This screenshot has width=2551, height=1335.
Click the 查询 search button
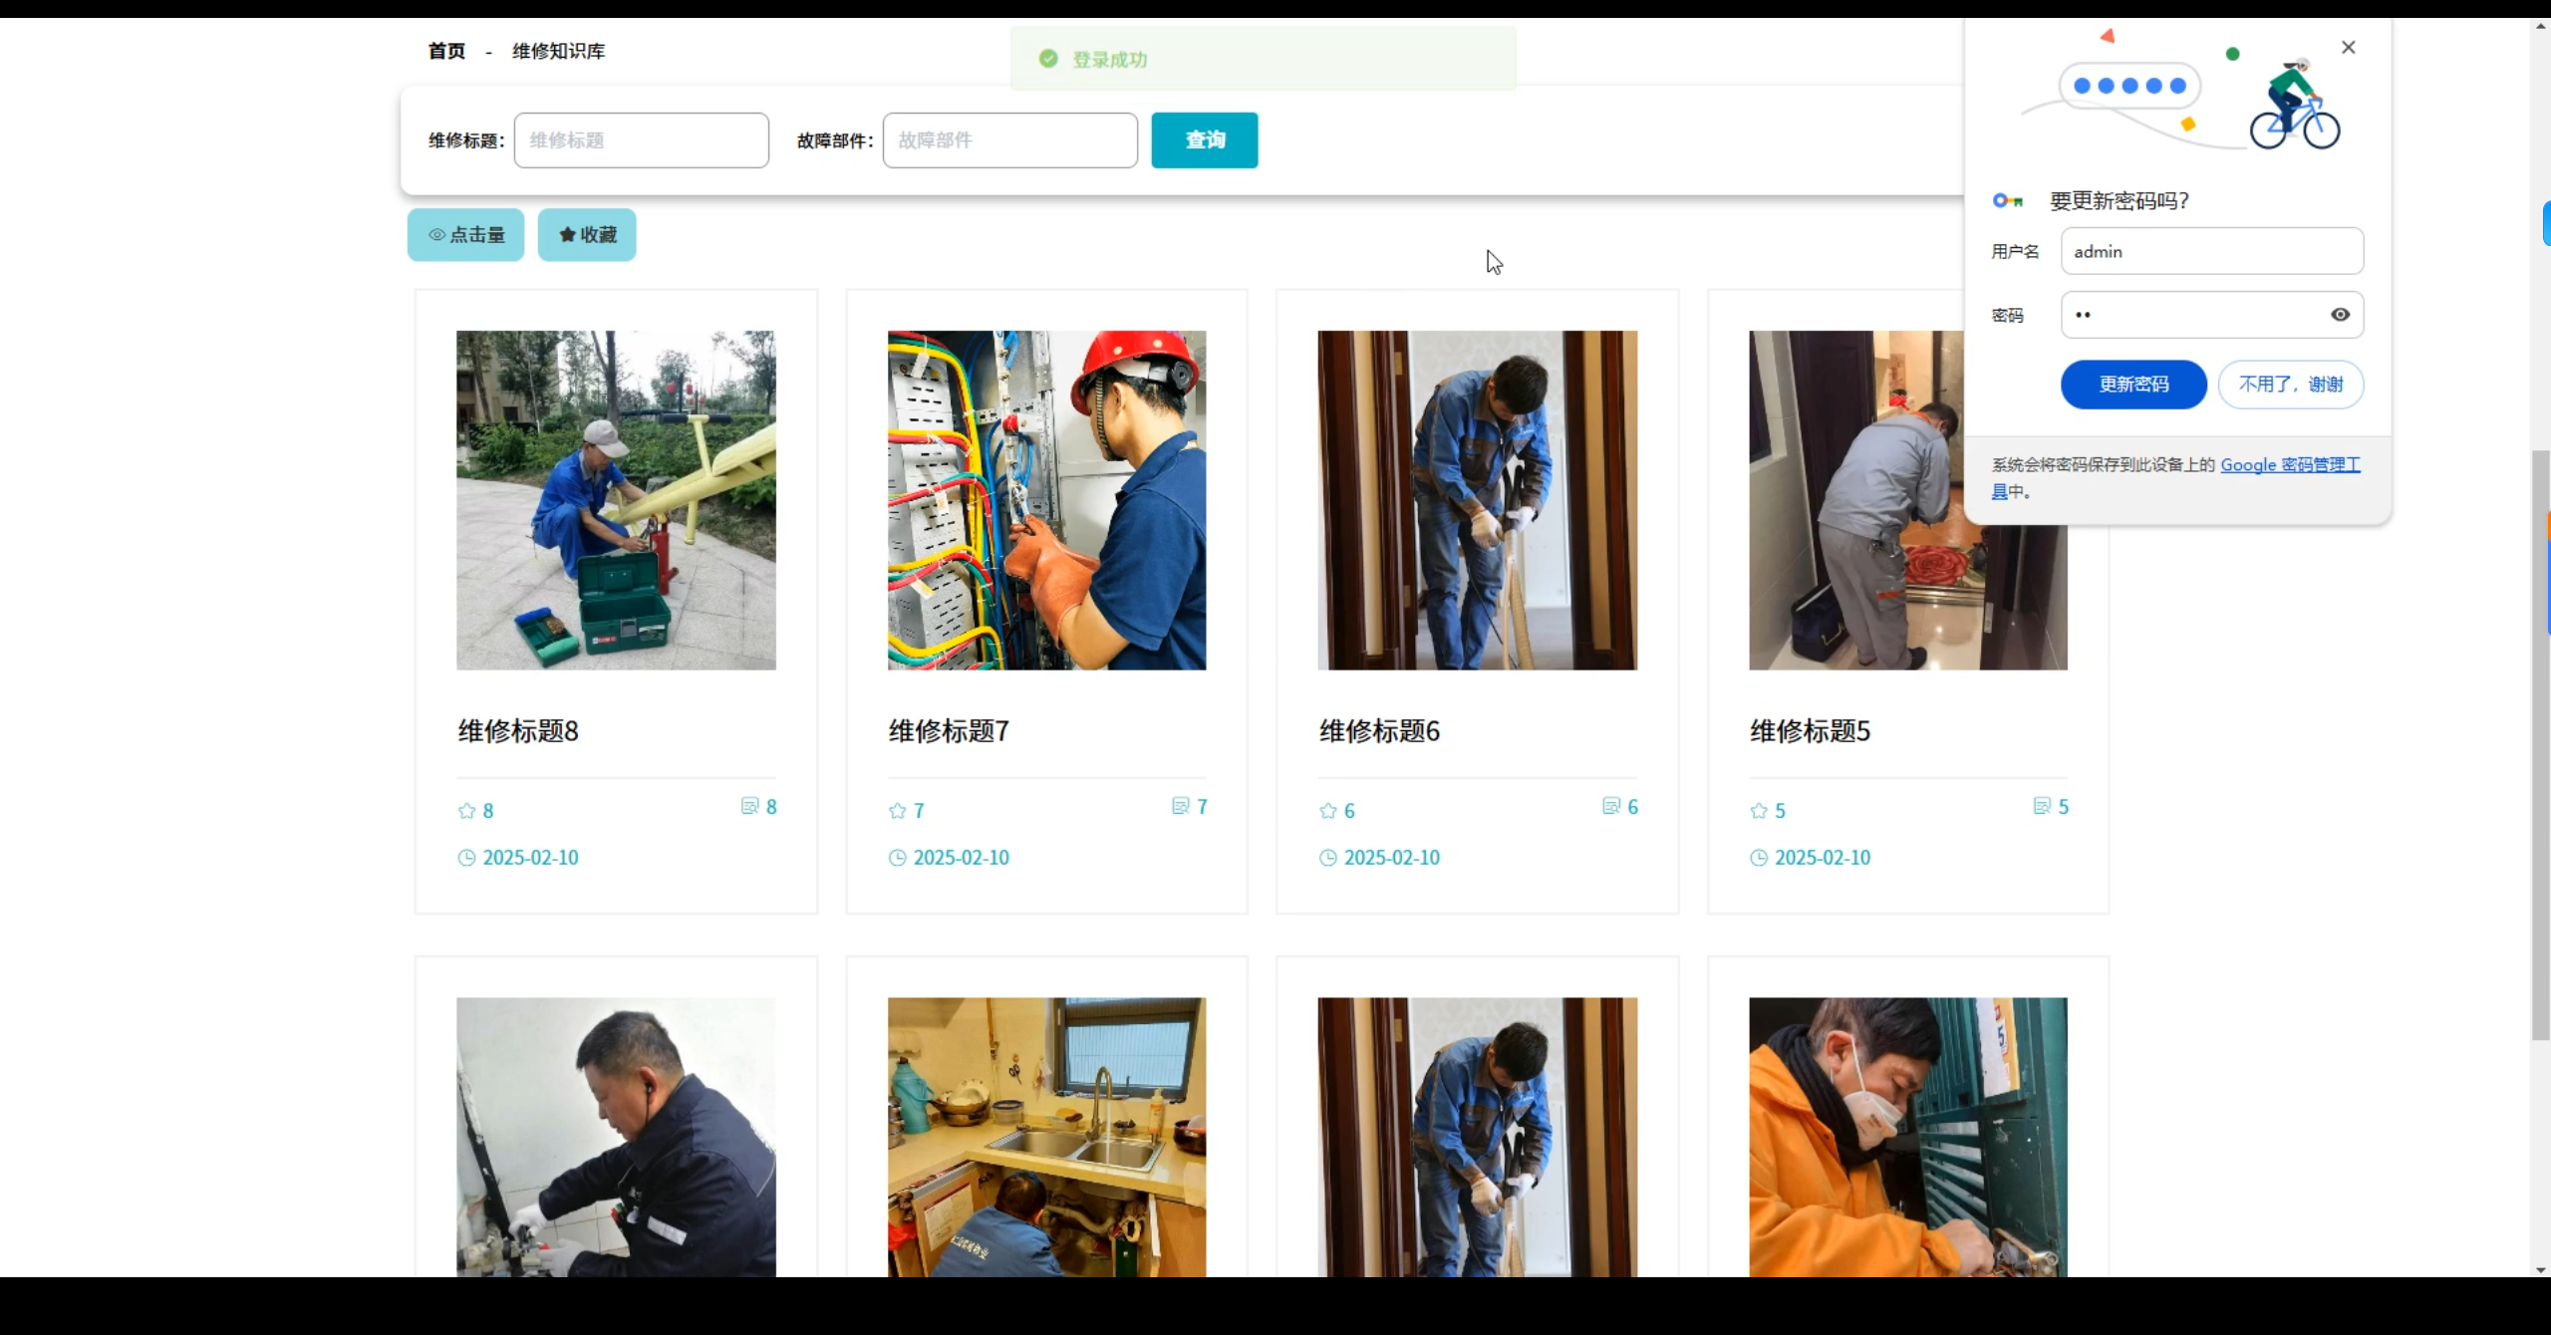tap(1205, 140)
